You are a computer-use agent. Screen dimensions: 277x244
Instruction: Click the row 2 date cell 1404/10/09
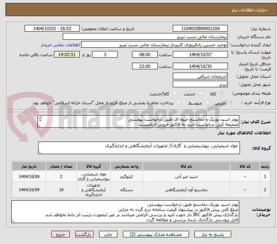(x=29, y=190)
